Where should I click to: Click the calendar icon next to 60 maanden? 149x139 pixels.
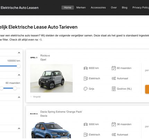point(114,68)
